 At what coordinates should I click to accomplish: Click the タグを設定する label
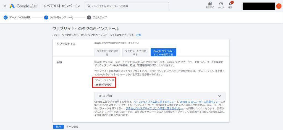pyautogui.click(x=66, y=44)
